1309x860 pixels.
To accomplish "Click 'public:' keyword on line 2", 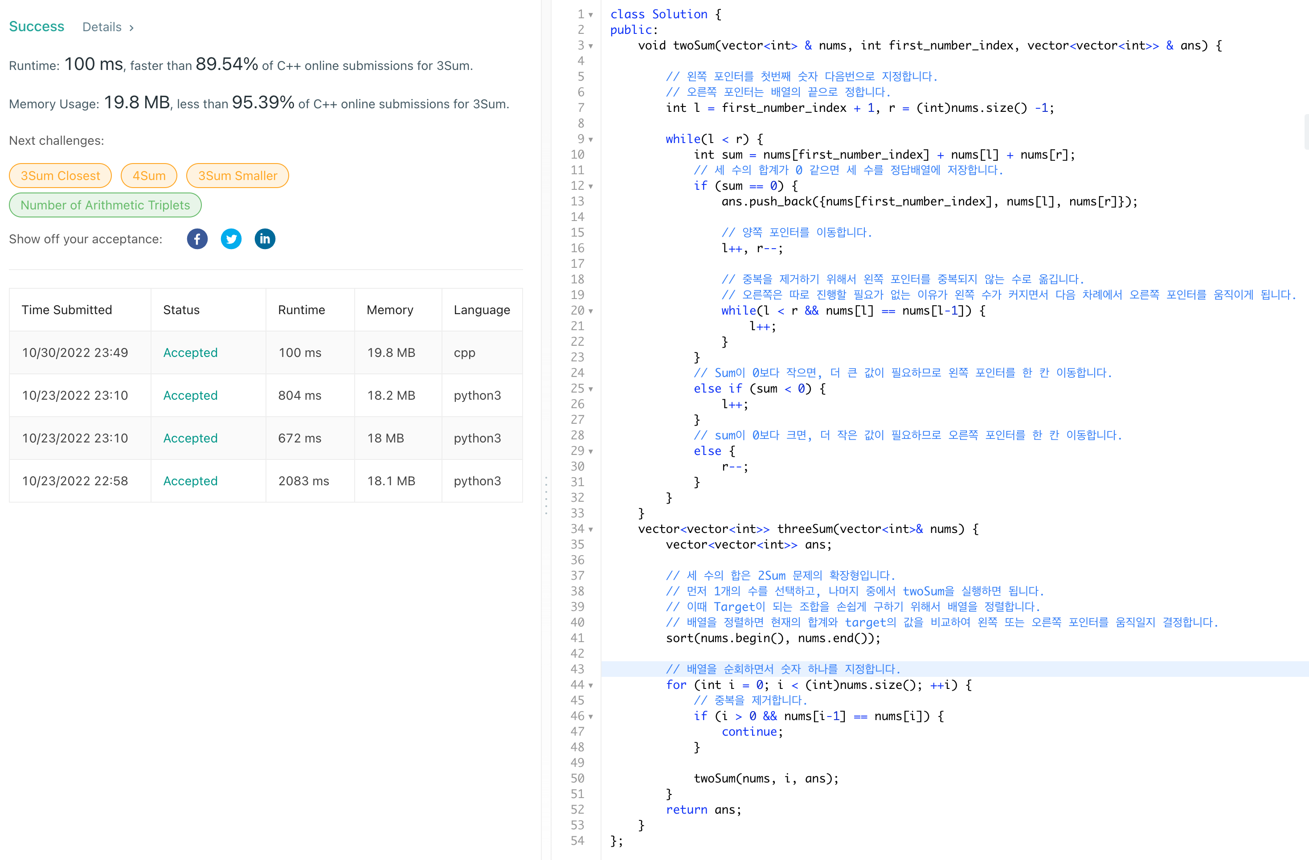I will coord(634,30).
